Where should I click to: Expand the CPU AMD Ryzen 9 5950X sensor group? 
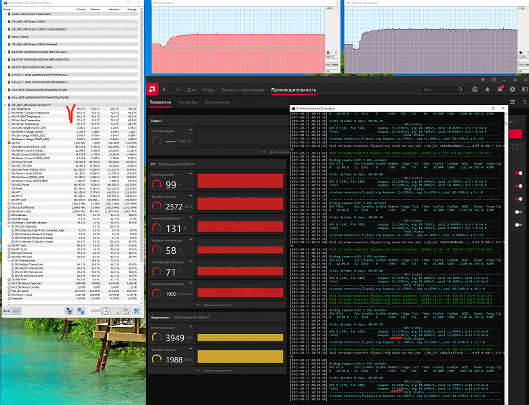point(5,22)
